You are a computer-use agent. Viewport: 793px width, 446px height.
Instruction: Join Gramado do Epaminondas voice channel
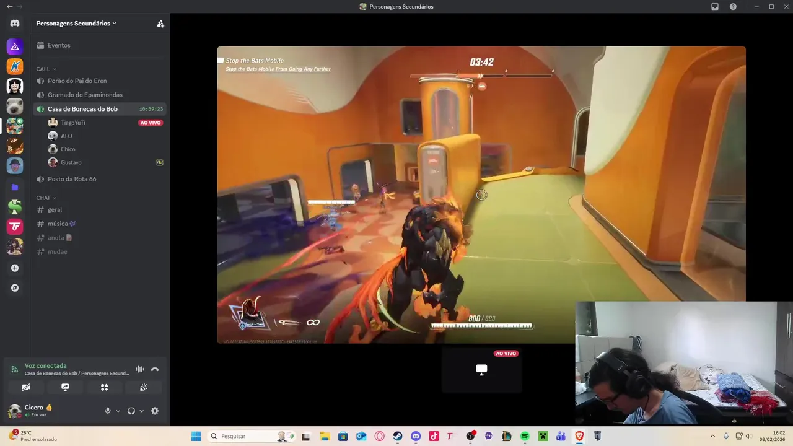(100, 95)
